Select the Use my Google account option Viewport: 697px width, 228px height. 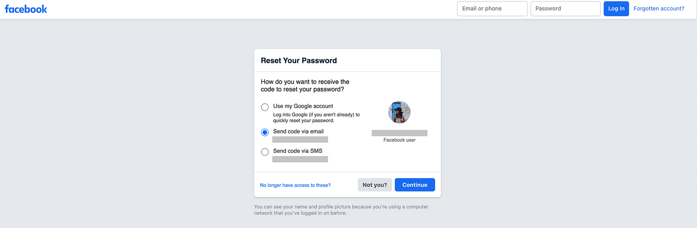tap(265, 107)
